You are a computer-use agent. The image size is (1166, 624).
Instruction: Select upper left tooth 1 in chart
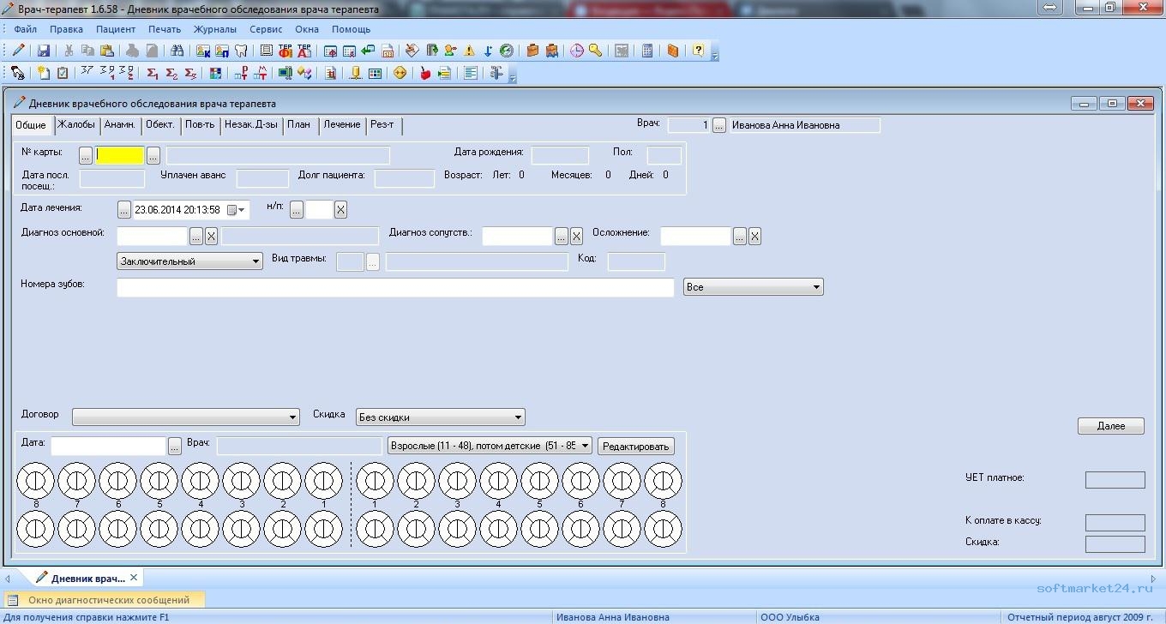pyautogui.click(x=323, y=481)
